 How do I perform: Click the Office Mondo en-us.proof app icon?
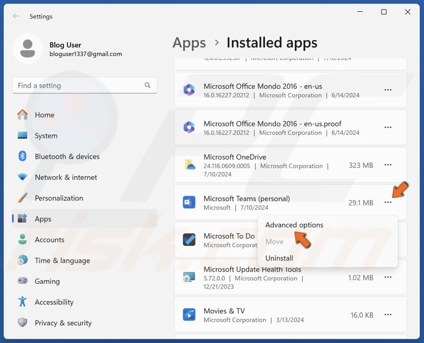coord(189,127)
